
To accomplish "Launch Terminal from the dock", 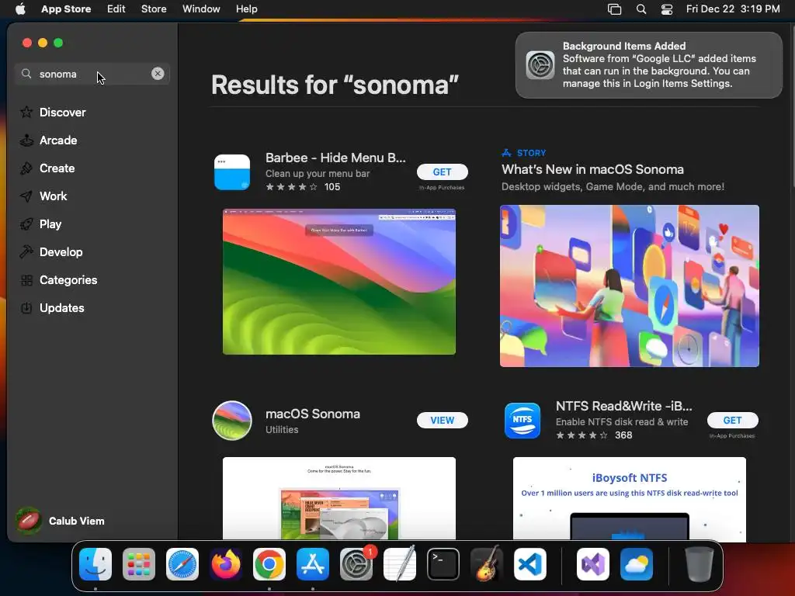I will click(x=443, y=564).
